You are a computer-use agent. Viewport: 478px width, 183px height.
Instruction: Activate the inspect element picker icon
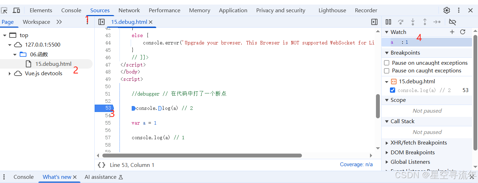[4, 10]
